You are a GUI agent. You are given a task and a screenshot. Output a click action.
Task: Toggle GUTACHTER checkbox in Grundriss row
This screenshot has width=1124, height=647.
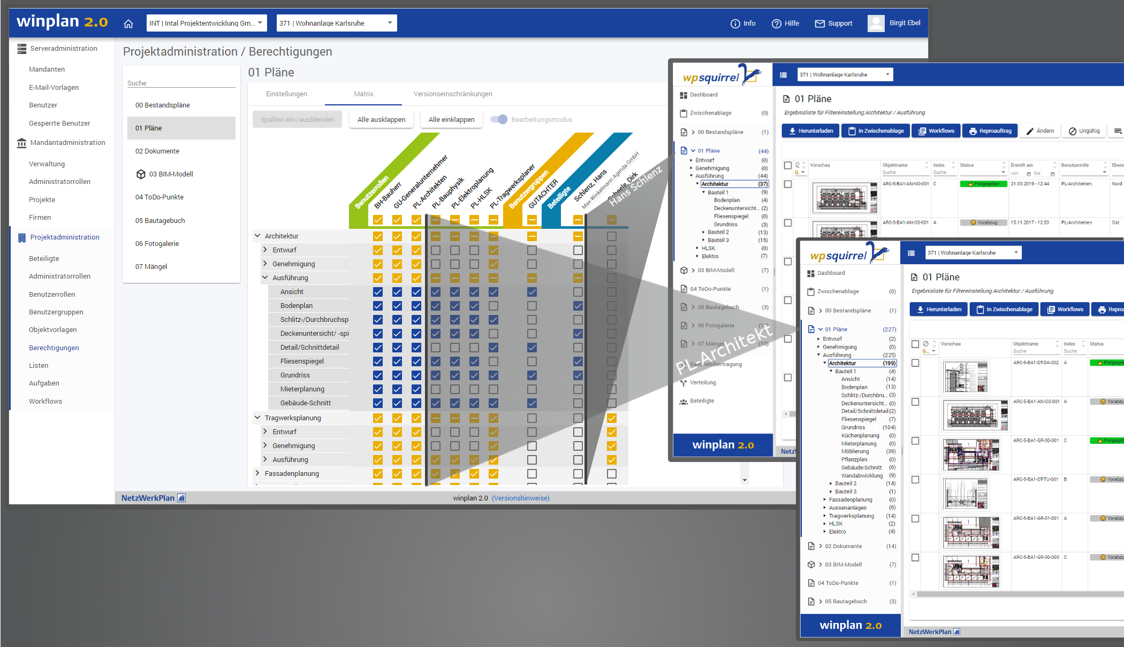point(532,375)
